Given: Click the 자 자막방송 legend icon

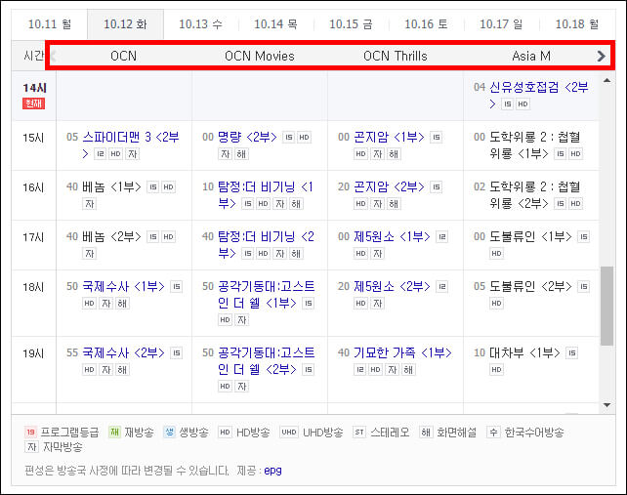Looking at the screenshot, I should click(x=31, y=446).
